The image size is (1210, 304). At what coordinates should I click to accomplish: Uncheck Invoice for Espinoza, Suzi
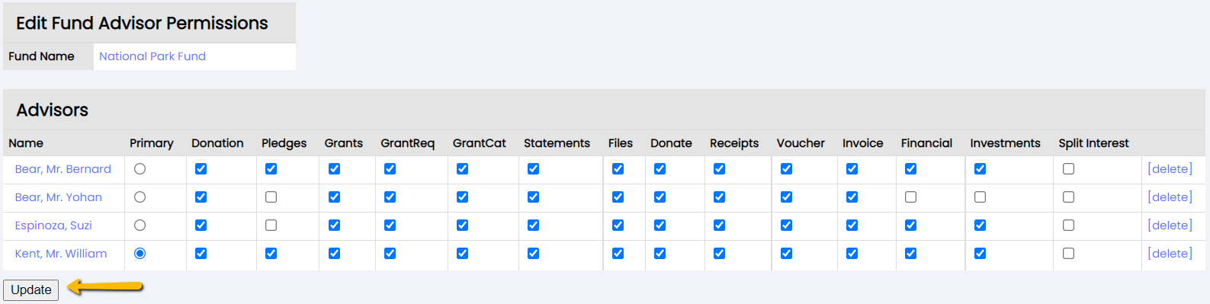[x=852, y=226]
